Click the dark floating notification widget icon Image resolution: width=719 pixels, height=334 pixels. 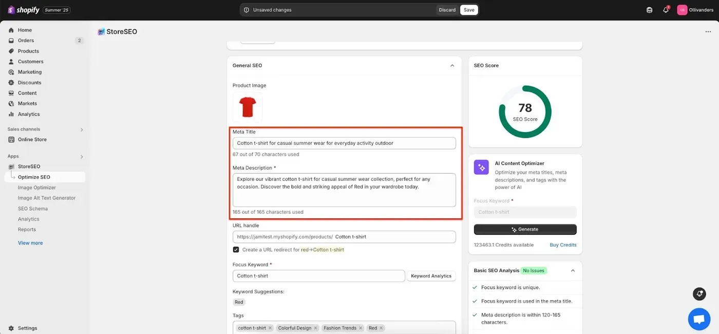[x=699, y=294]
